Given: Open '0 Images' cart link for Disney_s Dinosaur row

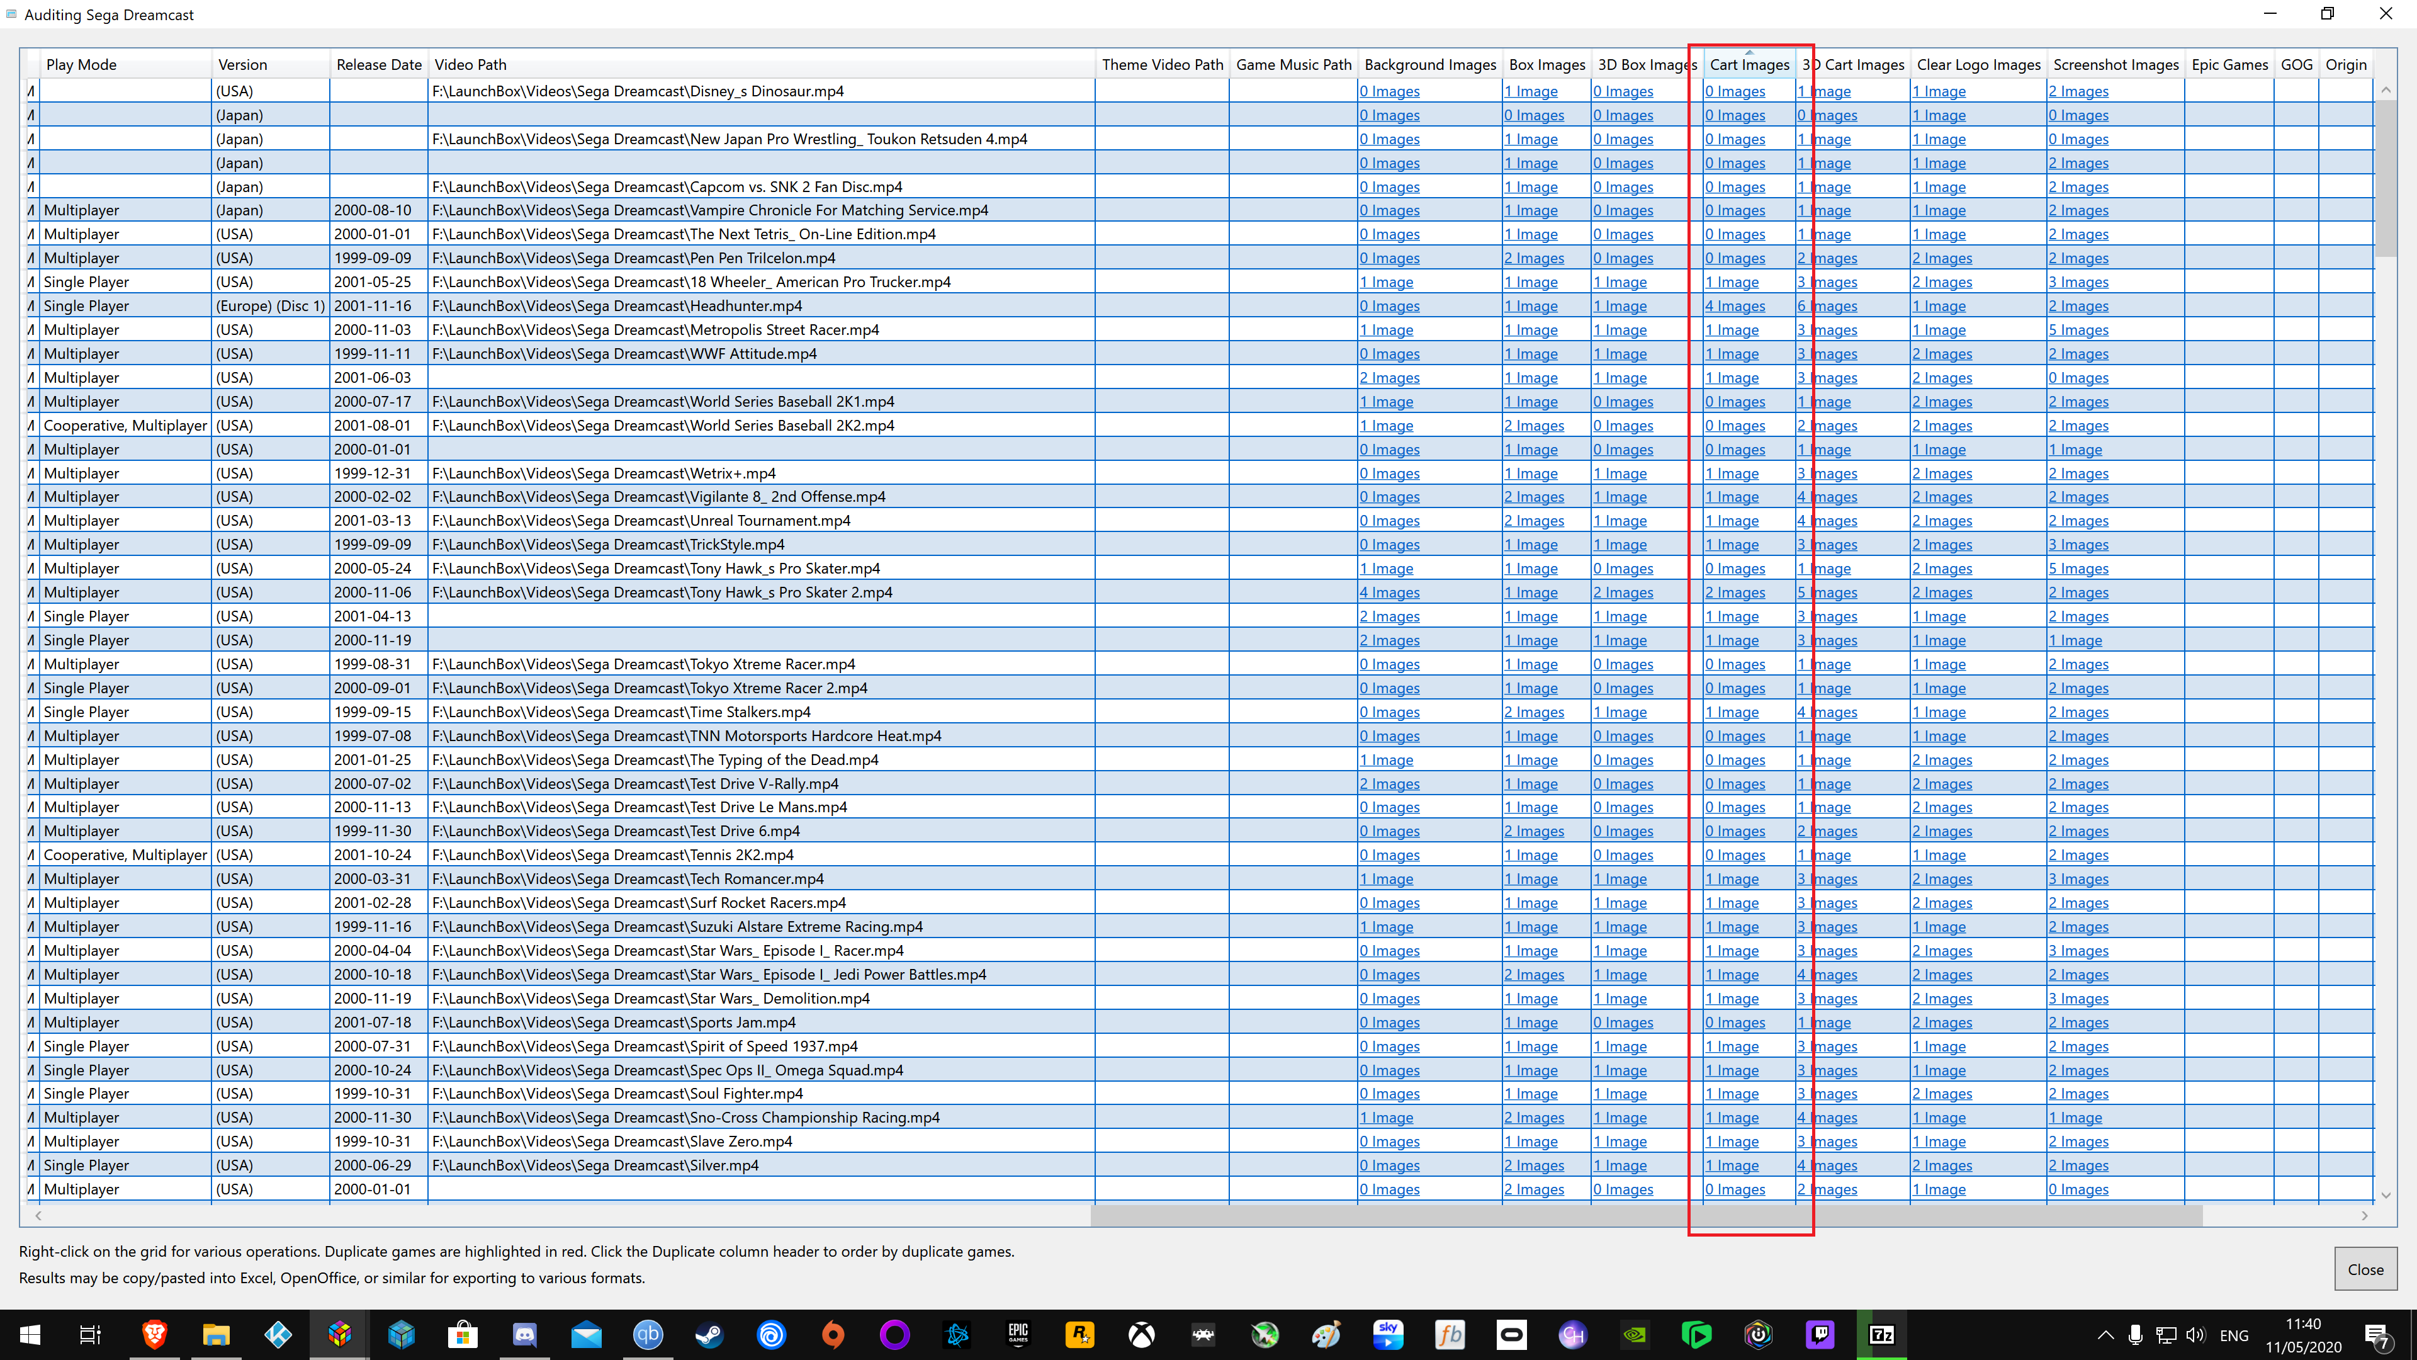Looking at the screenshot, I should [x=1735, y=91].
